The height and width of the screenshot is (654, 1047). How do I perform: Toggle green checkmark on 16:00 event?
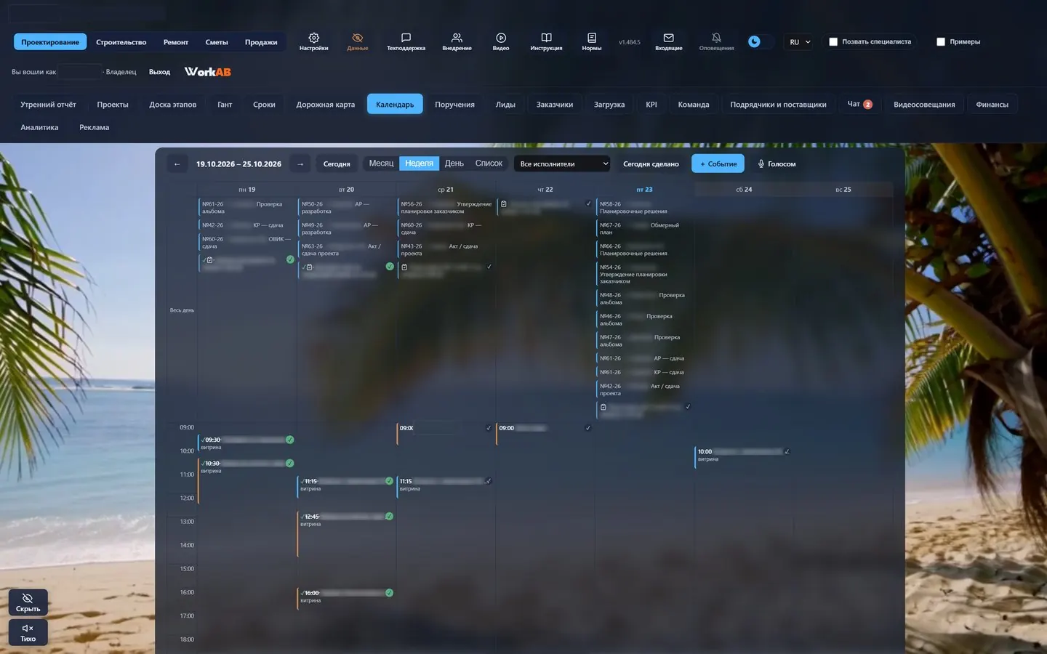coord(389,593)
